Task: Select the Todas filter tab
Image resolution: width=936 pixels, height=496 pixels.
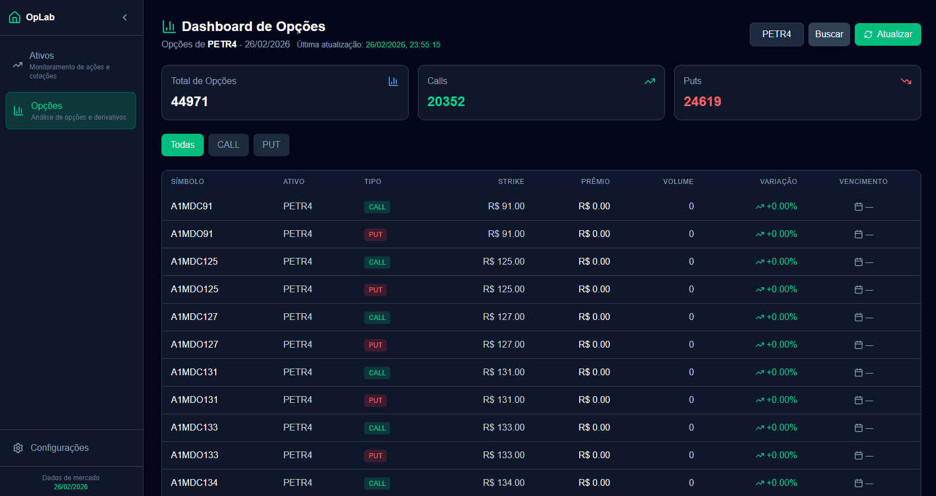Action: pyautogui.click(x=182, y=145)
